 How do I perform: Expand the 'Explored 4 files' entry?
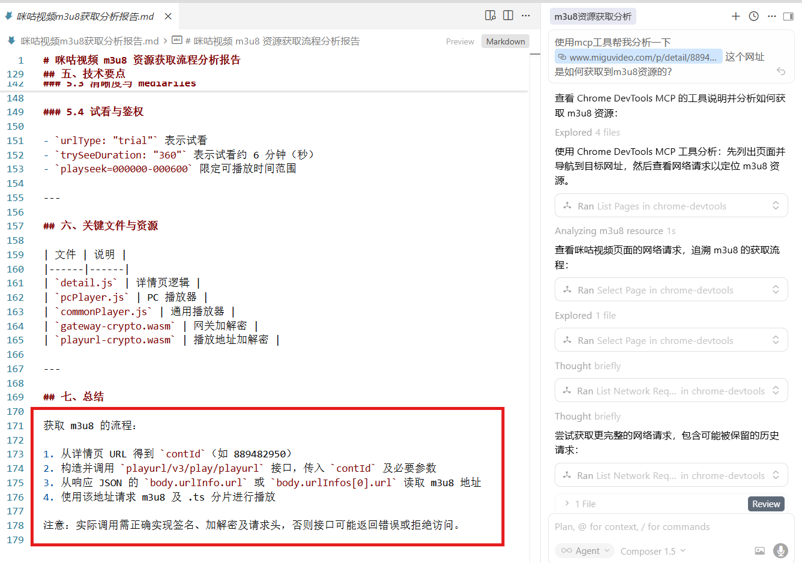coord(587,133)
